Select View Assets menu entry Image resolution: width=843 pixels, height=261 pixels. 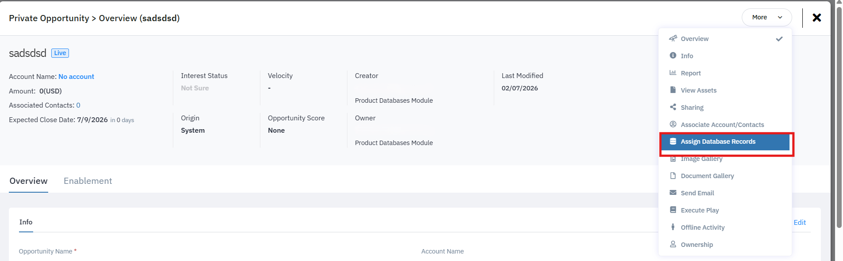[725, 90]
